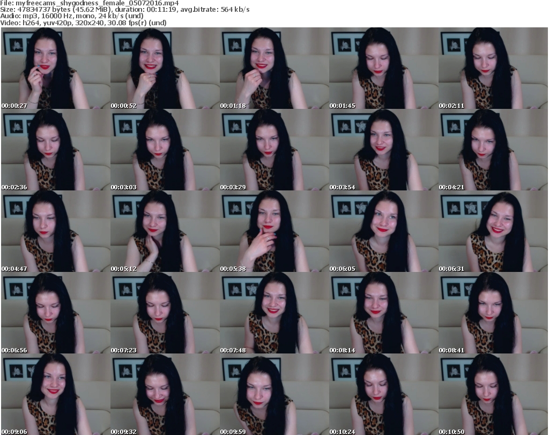Screen dimensions: 549x435
Task: Choose the frame at 00:05:12
Action: coord(165,232)
